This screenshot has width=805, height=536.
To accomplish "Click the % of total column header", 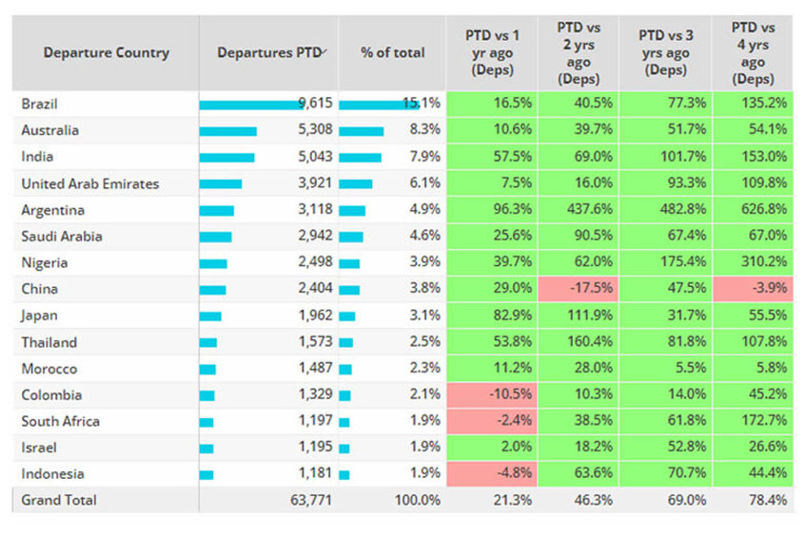I will 392,53.
